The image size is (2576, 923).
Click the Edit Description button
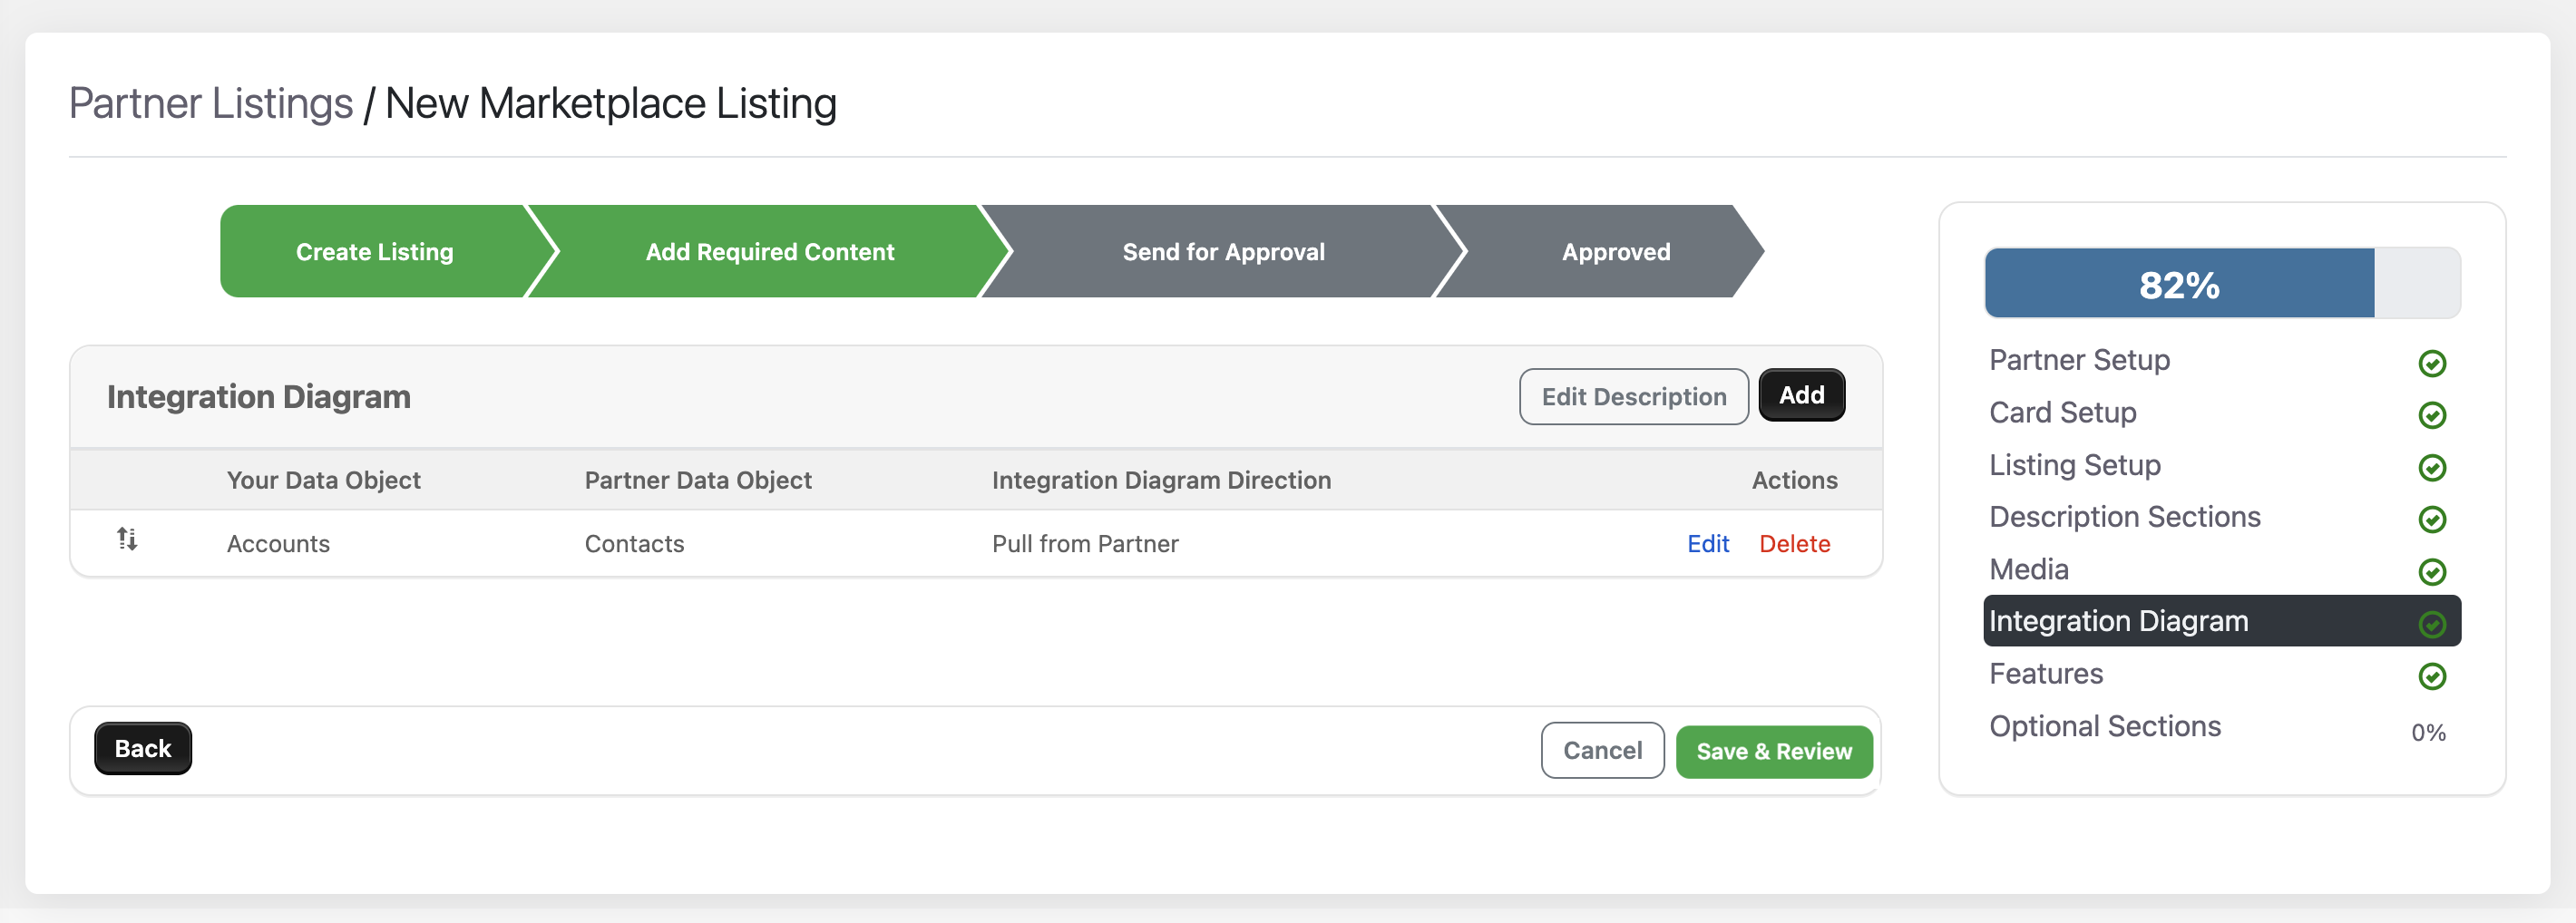click(x=1633, y=396)
